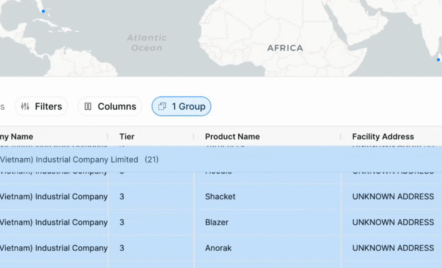Select the Anorak product cell
Screen dimensions: 442x268
click(x=218, y=248)
